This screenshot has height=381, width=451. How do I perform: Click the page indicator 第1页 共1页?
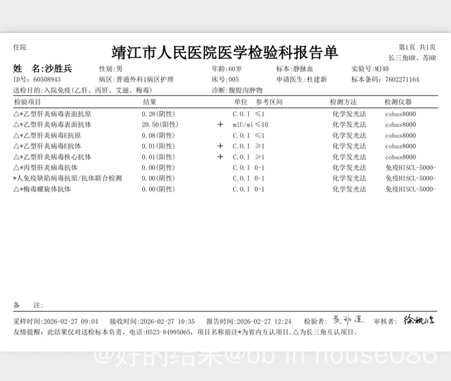tap(417, 47)
